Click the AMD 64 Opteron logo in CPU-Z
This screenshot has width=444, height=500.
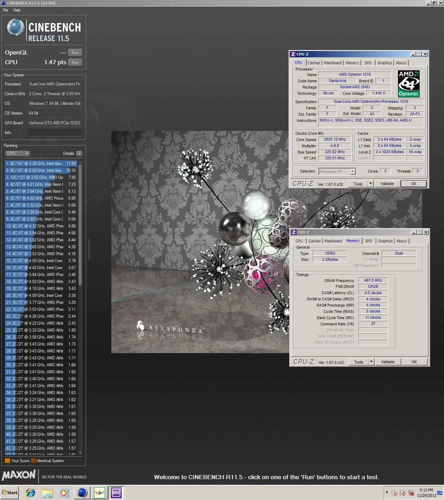pos(409,84)
